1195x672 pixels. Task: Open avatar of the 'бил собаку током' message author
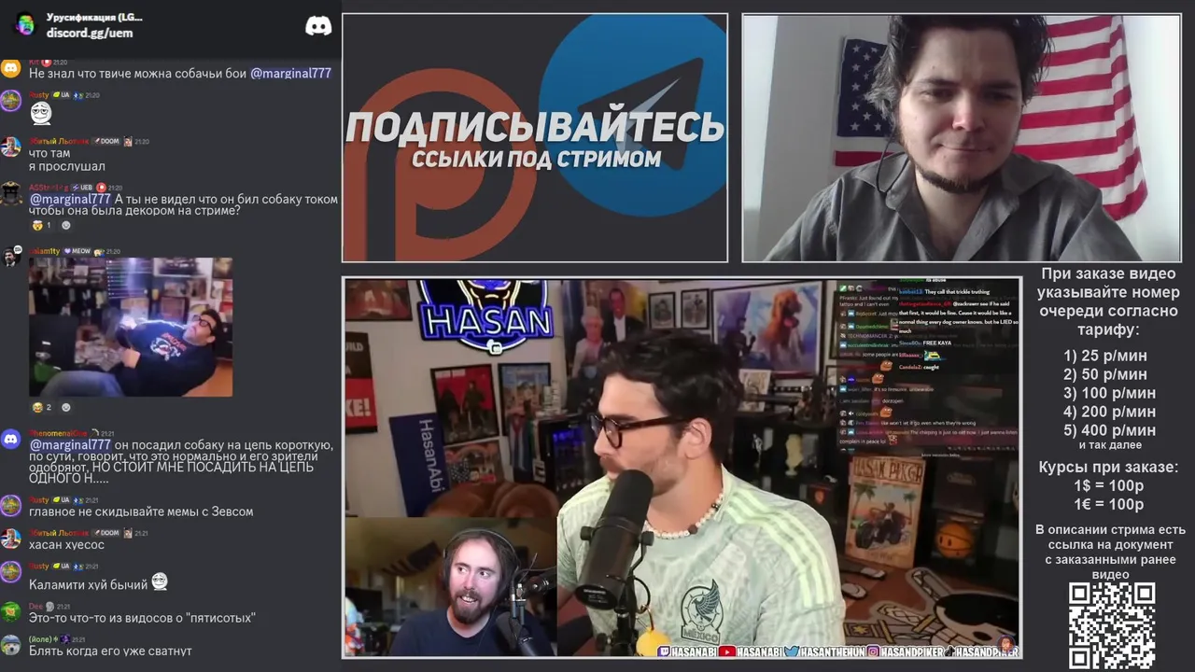point(10,193)
